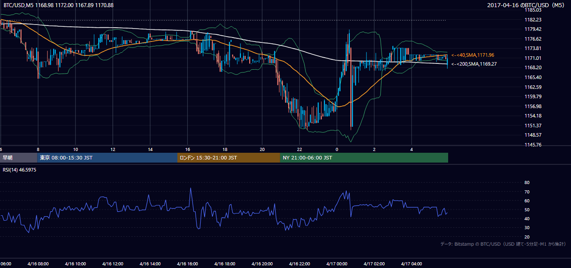Viewport: 571px width, 268px height.
Task: Click hour label 10 under the price chart
Action: [x=76, y=149]
